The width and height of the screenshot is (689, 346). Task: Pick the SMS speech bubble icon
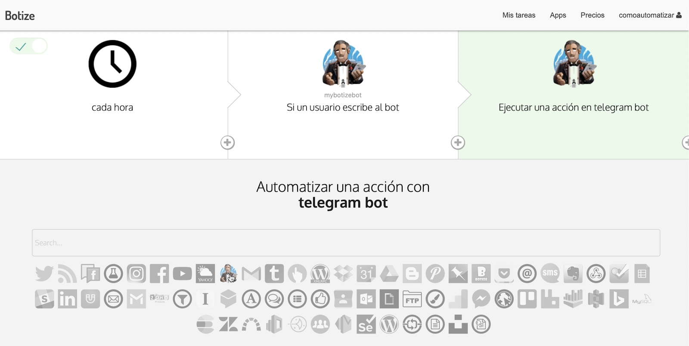tap(550, 273)
